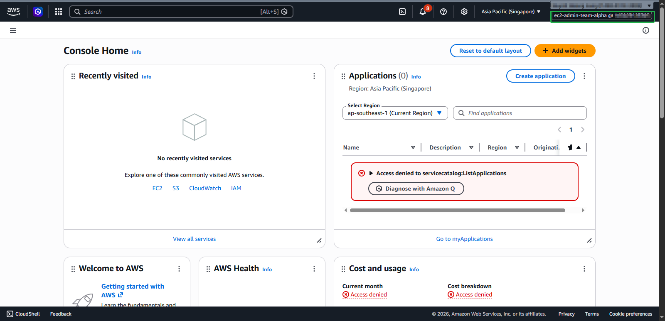Open the Applications Info link
665x321 pixels.
(416, 77)
